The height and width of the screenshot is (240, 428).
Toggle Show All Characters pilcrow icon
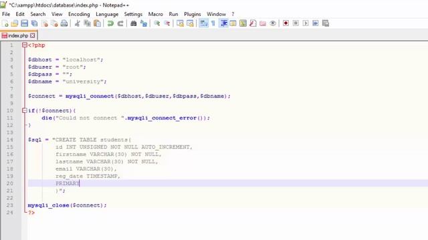click(213, 23)
